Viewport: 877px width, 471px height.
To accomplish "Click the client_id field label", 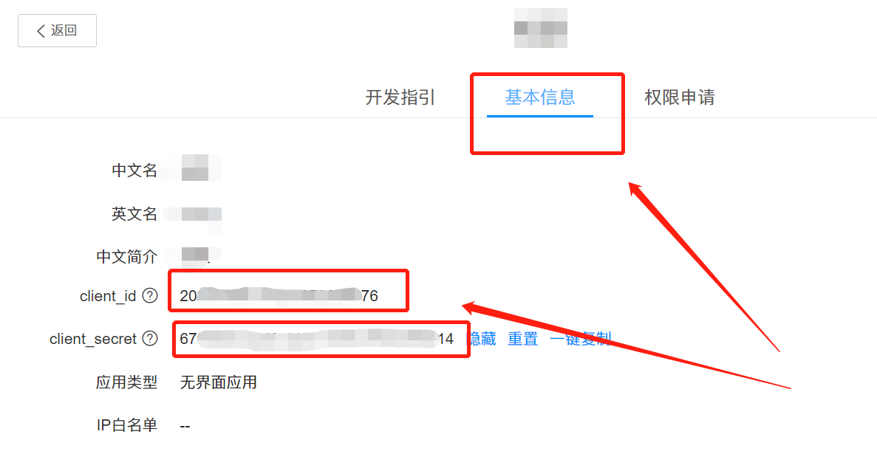I will (108, 296).
